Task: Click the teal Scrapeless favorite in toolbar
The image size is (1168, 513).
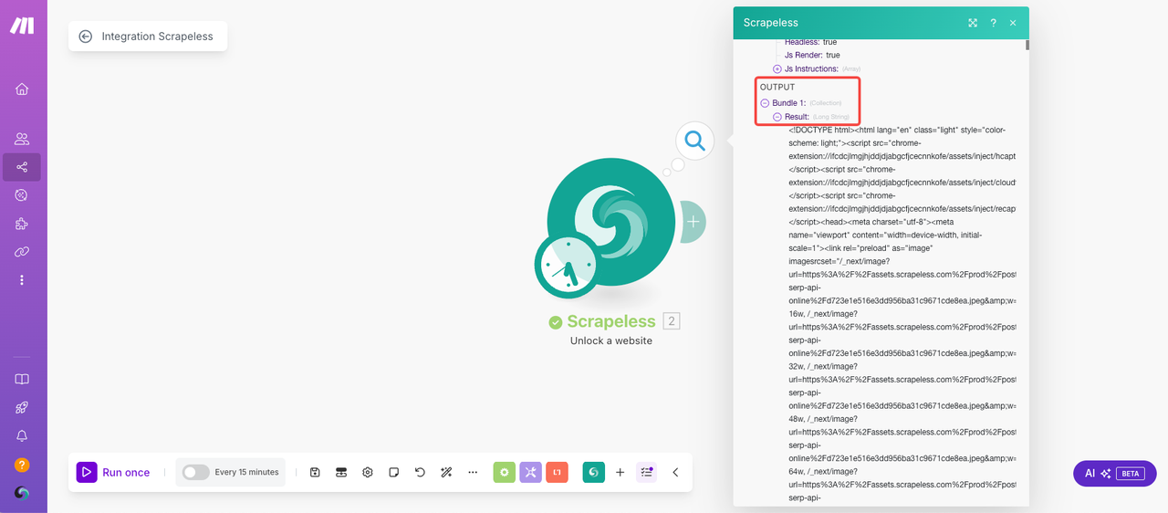Action: point(594,472)
